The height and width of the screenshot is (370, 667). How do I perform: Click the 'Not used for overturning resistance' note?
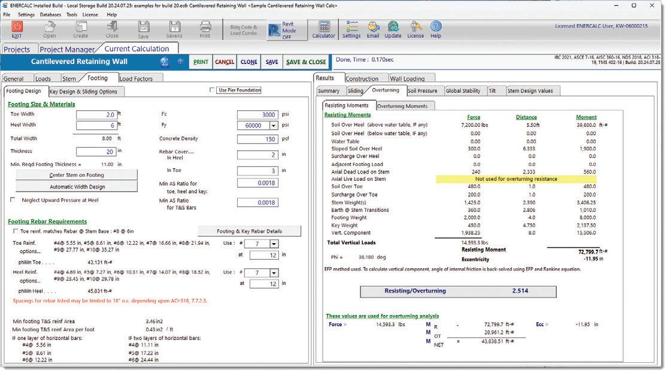click(516, 179)
